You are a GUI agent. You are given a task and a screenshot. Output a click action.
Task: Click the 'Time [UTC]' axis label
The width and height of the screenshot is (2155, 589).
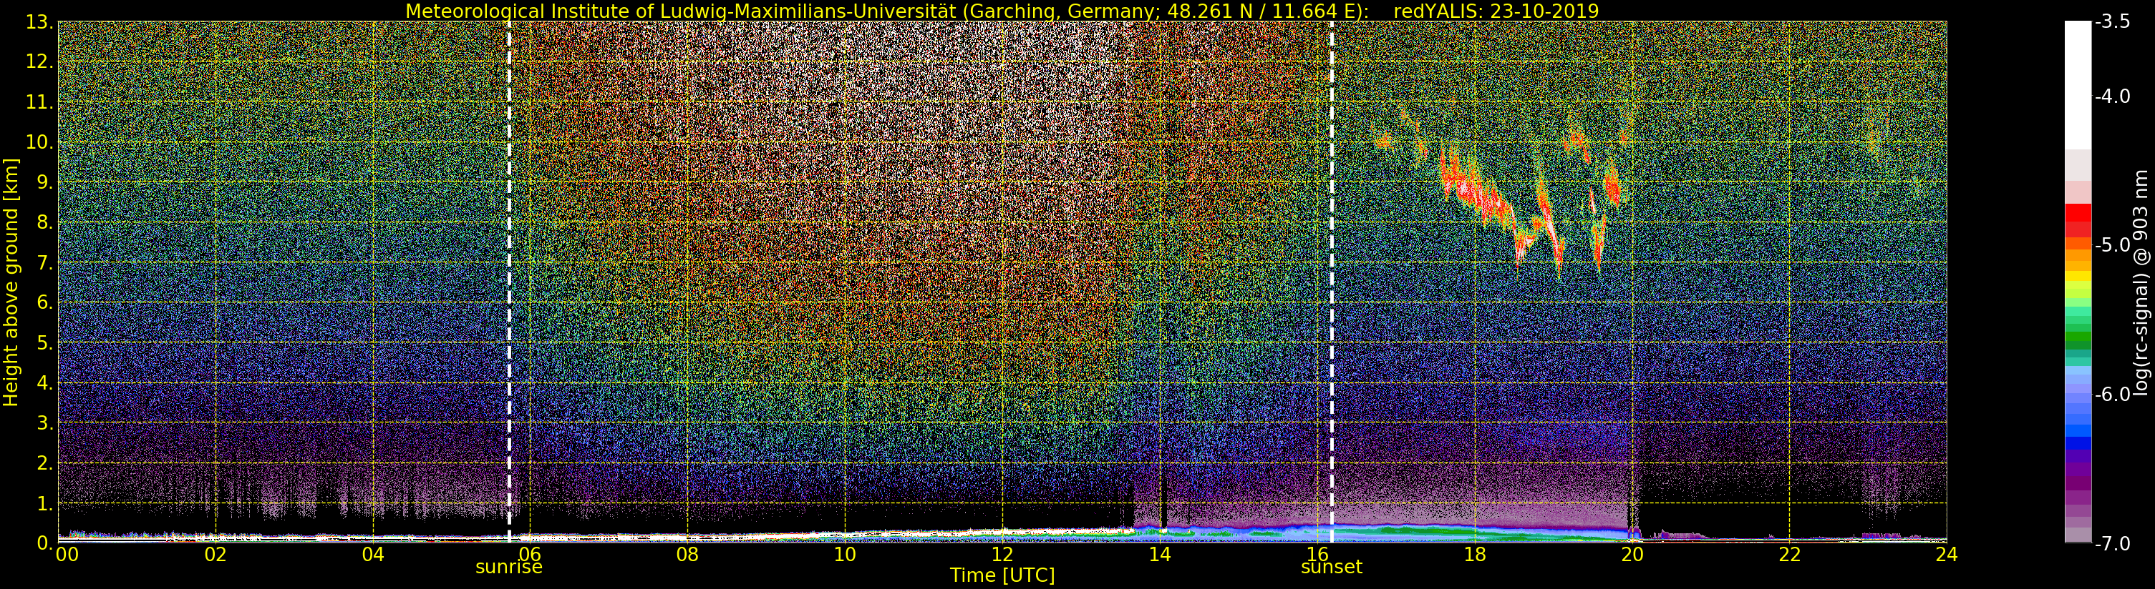click(1002, 575)
